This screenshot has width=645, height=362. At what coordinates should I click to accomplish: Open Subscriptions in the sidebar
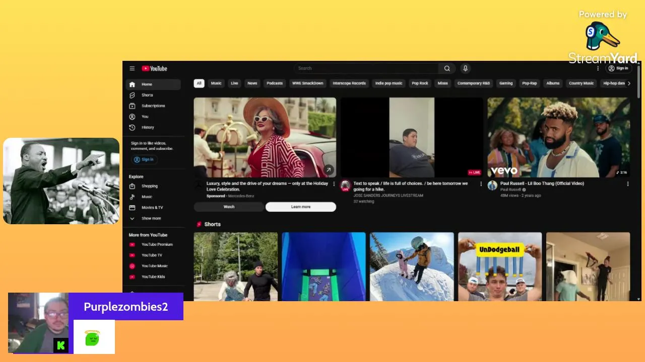pos(153,106)
